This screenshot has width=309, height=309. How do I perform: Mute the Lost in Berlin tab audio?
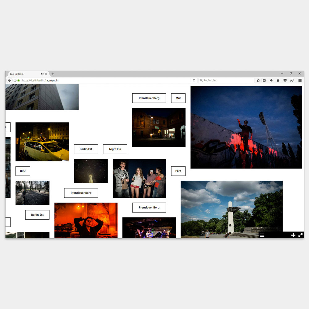pyautogui.click(x=42, y=74)
